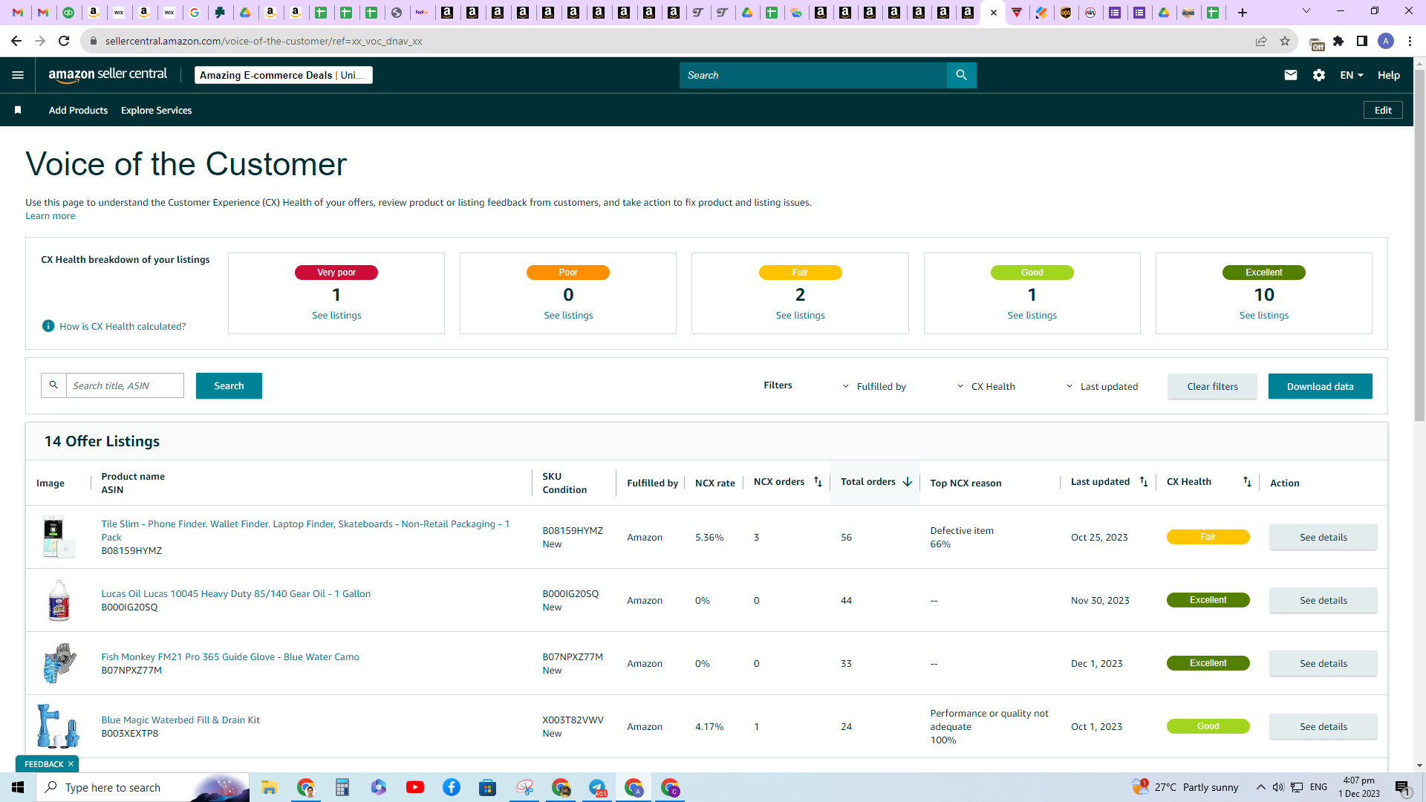Click the Lucas Oil product thumbnail

pos(59,600)
